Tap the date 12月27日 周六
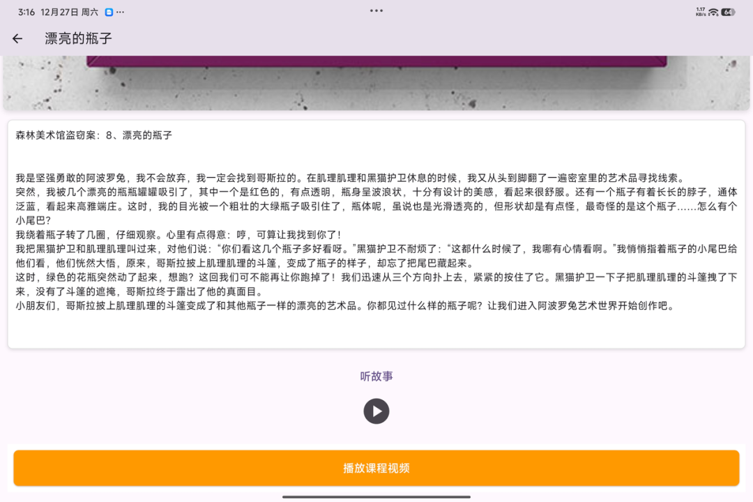 pyautogui.click(x=69, y=12)
